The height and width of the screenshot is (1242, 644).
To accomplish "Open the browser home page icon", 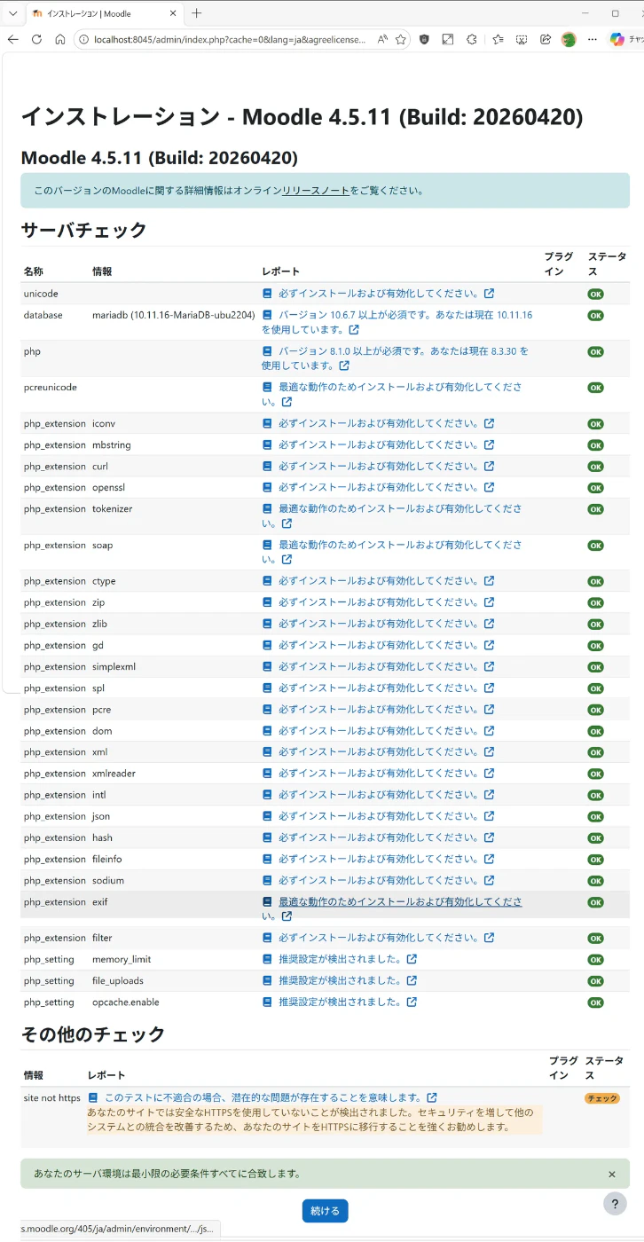I will coord(60,40).
